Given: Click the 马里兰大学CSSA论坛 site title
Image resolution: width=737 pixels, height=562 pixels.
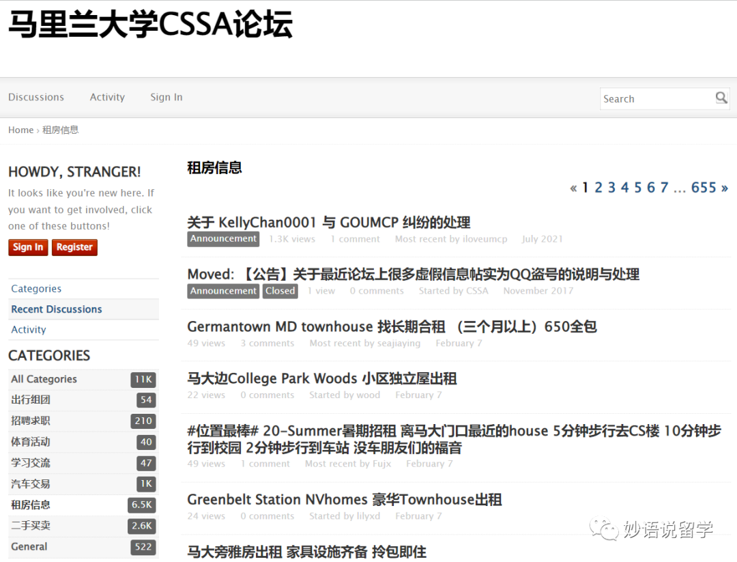Looking at the screenshot, I should pos(151,24).
